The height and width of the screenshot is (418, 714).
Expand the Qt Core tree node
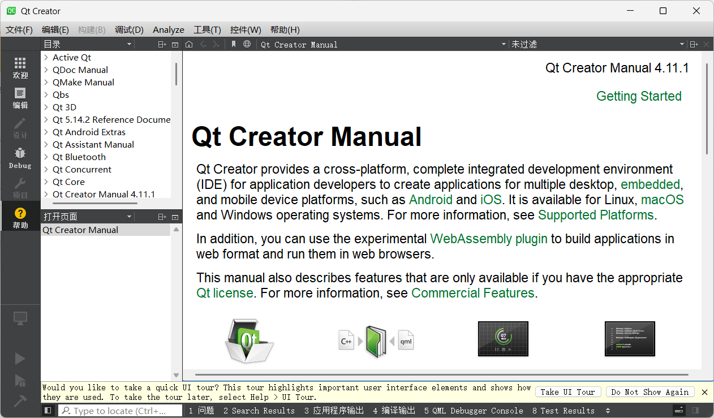coord(46,182)
